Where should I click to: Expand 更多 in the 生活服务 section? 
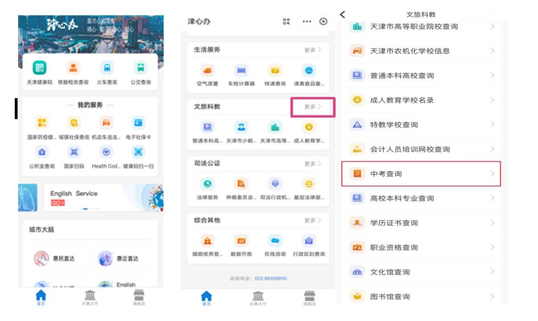coord(312,50)
